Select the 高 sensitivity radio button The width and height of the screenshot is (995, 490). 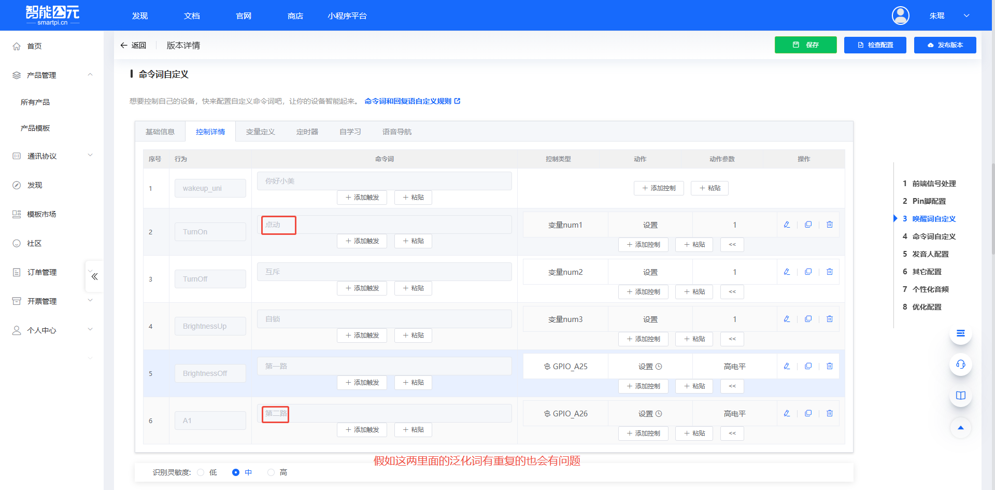[271, 472]
